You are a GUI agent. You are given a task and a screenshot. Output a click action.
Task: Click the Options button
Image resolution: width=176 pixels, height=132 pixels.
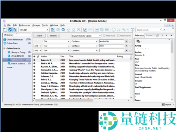(x=54, y=36)
